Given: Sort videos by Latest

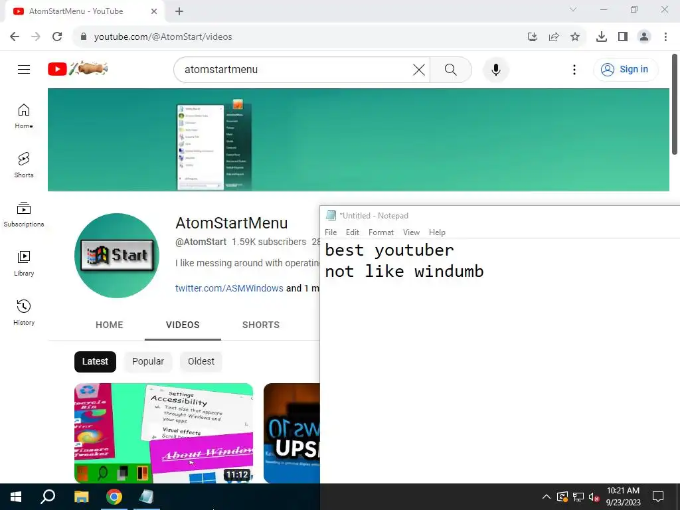Looking at the screenshot, I should click(x=95, y=361).
